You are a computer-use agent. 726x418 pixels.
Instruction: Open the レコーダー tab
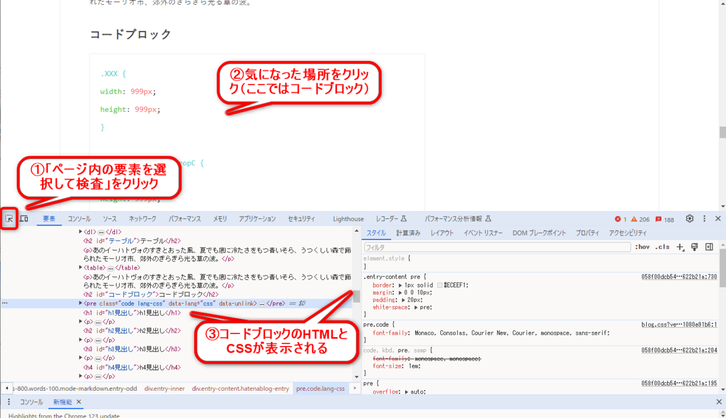(391, 219)
